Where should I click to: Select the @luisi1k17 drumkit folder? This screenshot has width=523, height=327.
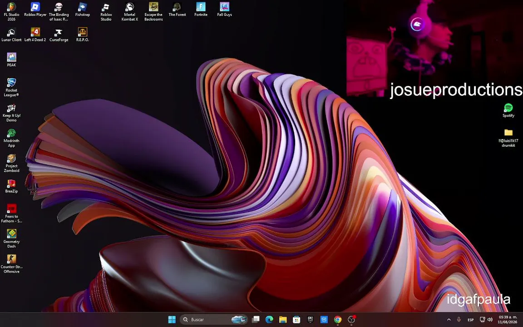pos(508,138)
